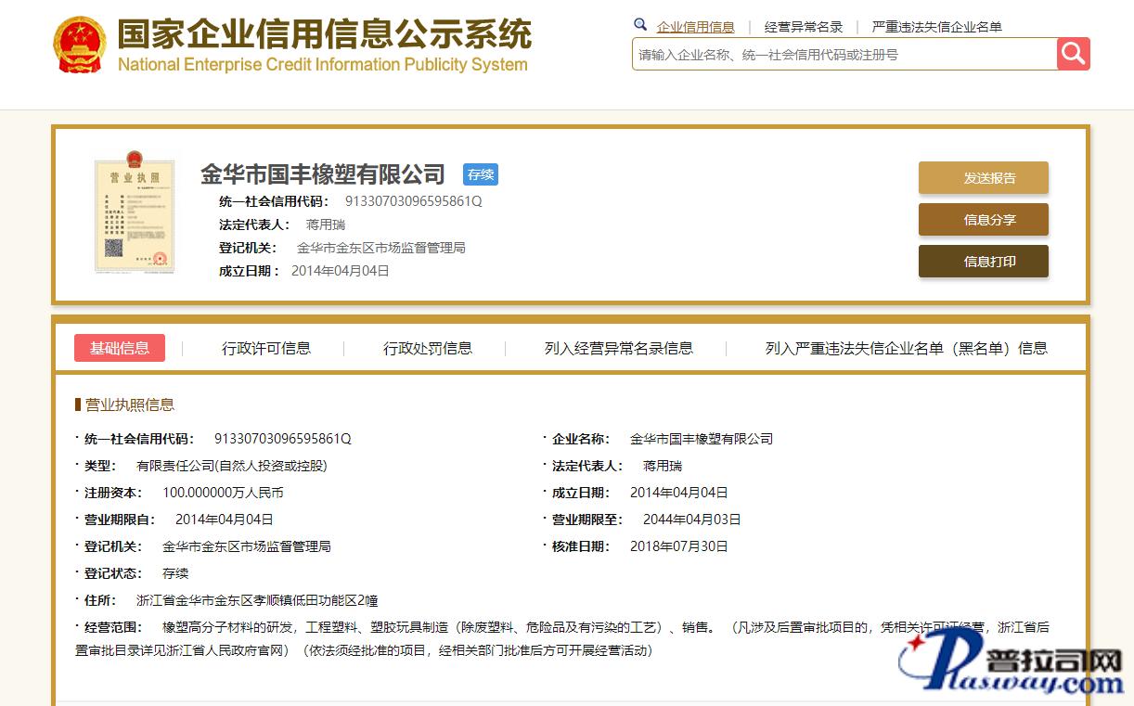Open the 行政许可信息 tab
1134x706 pixels.
coord(266,348)
